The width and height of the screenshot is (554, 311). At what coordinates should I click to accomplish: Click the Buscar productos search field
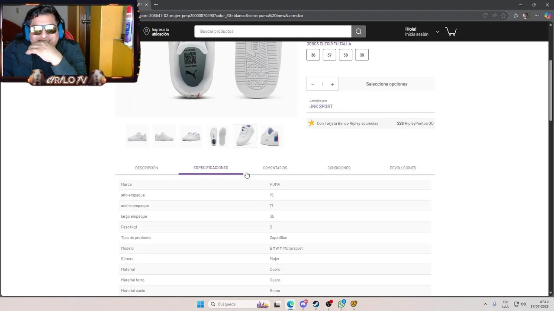click(273, 32)
